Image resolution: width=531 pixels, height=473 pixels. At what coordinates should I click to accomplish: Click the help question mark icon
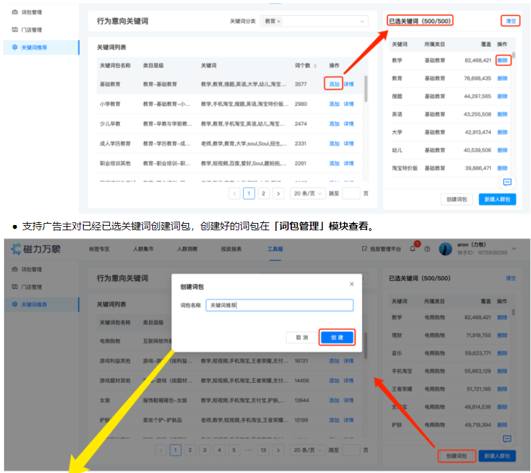pos(428,248)
